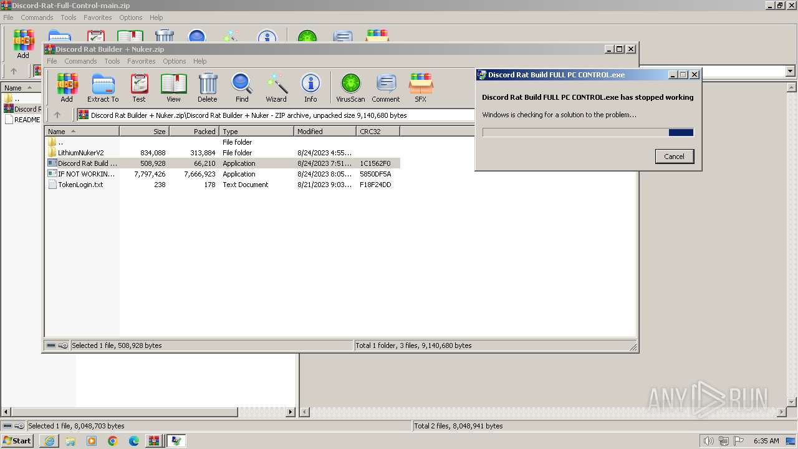
Task: Click 'Total 2 files, 8,048,941 bytes' status text
Action: coord(459,426)
